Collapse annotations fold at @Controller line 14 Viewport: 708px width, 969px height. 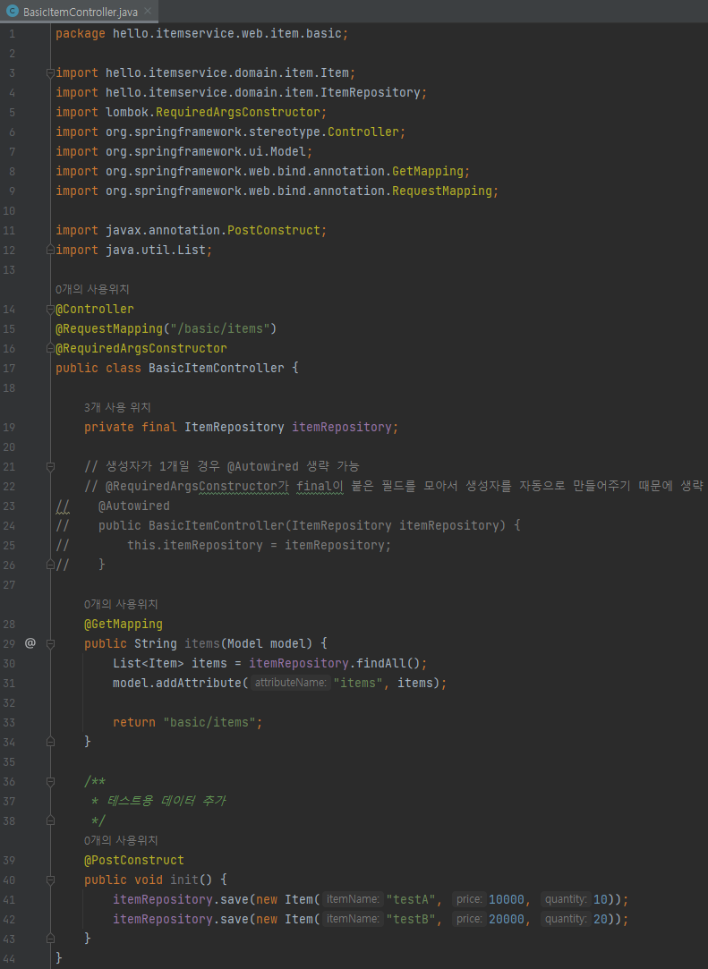pyautogui.click(x=51, y=309)
